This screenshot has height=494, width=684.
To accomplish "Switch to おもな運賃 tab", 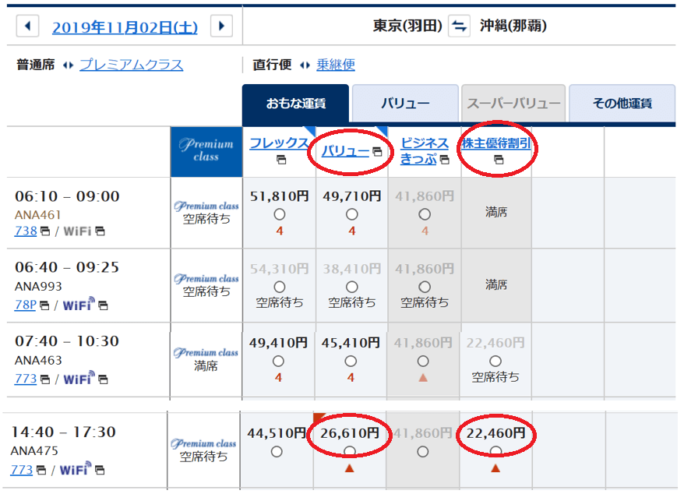I will (x=296, y=104).
